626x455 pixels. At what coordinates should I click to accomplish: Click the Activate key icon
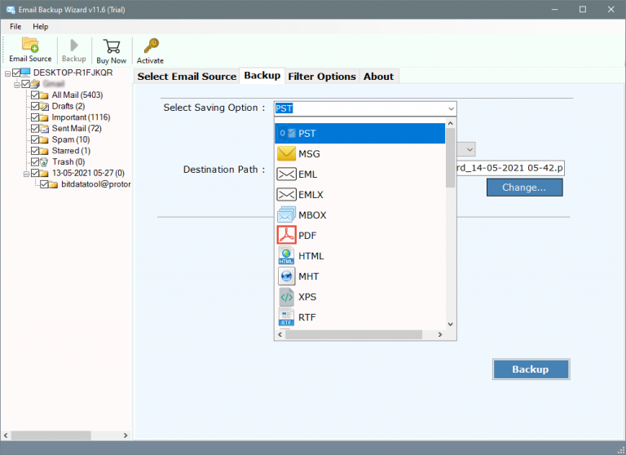pyautogui.click(x=150, y=46)
